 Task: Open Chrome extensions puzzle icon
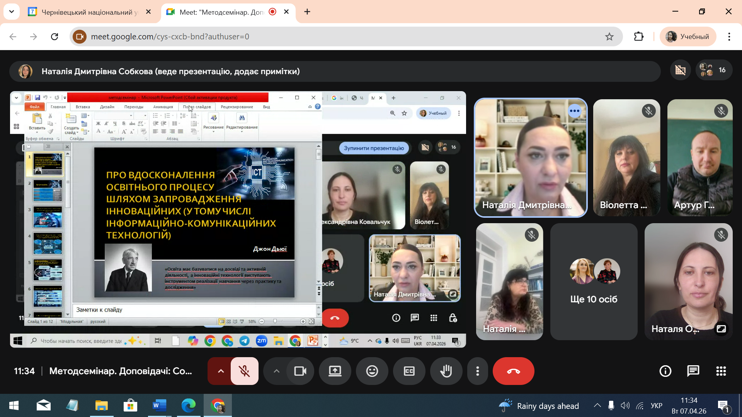pos(639,37)
